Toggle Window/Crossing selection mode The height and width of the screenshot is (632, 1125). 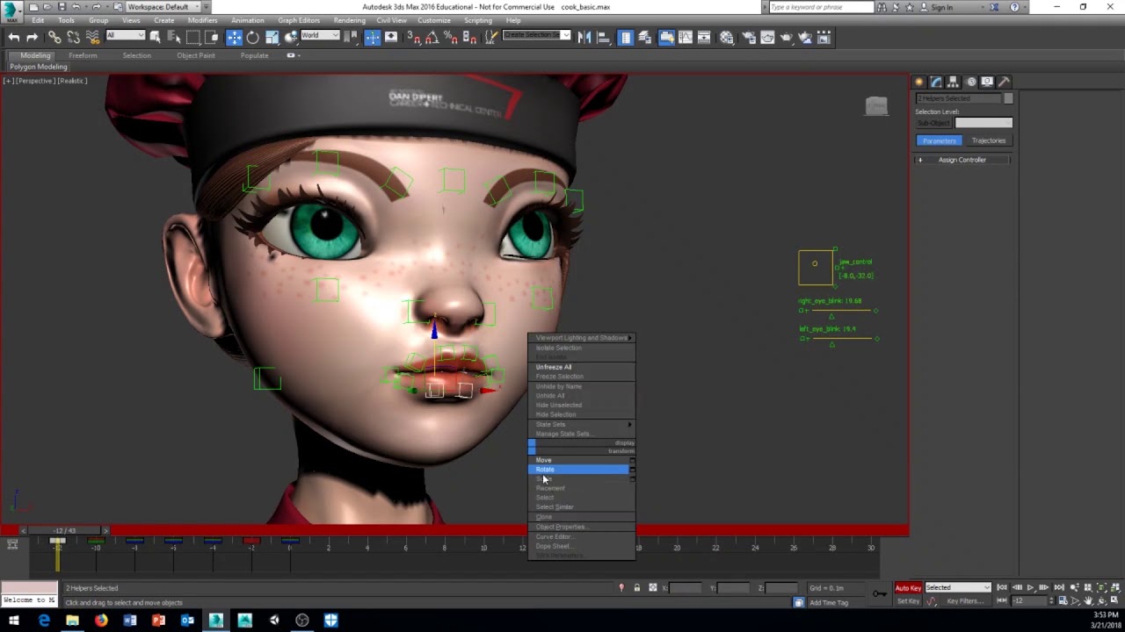pyautogui.click(x=212, y=37)
